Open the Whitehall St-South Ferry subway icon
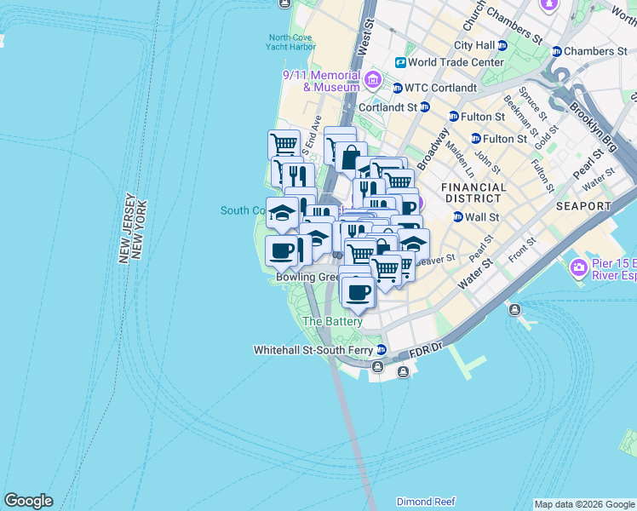The image size is (637, 511). click(x=381, y=349)
